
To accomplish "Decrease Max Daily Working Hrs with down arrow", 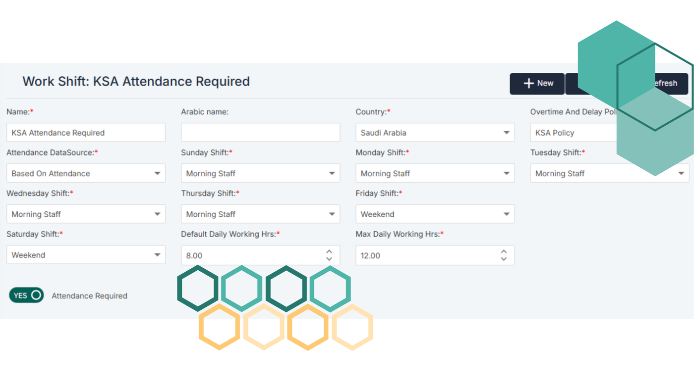I will tap(504, 259).
